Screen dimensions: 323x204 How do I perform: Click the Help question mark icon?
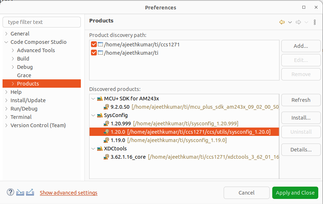click(x=10, y=192)
